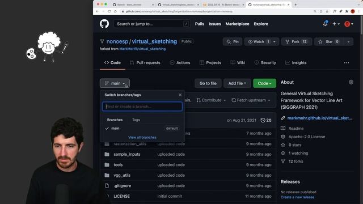Open a new browser tab
Viewport: 363px width, 204px height.
point(296,5)
